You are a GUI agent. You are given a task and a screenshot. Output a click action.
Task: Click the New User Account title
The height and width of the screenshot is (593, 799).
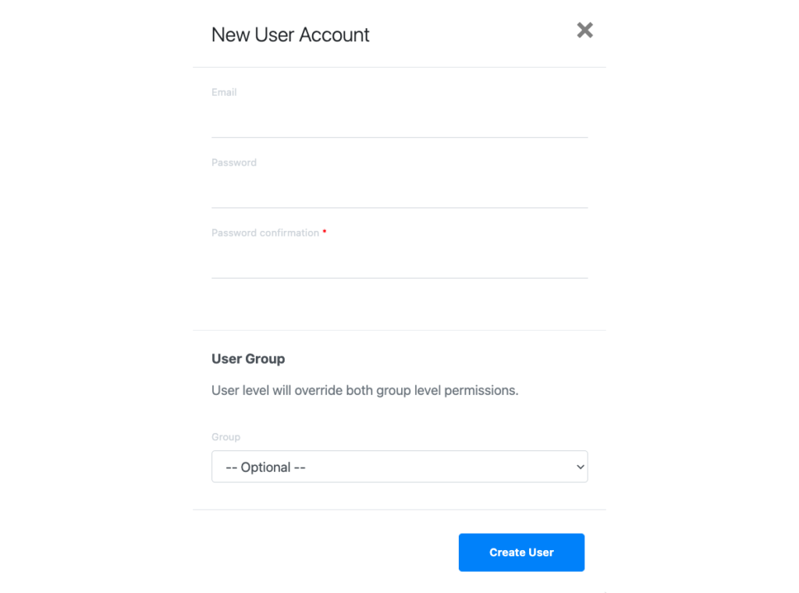tap(290, 34)
